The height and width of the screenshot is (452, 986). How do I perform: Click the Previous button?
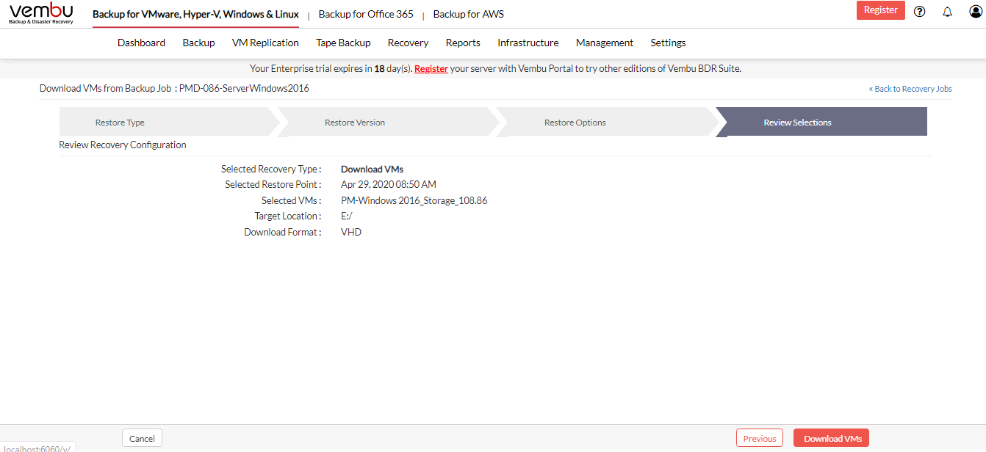point(760,439)
